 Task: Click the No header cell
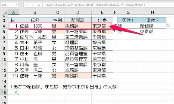[x=13, y=20]
